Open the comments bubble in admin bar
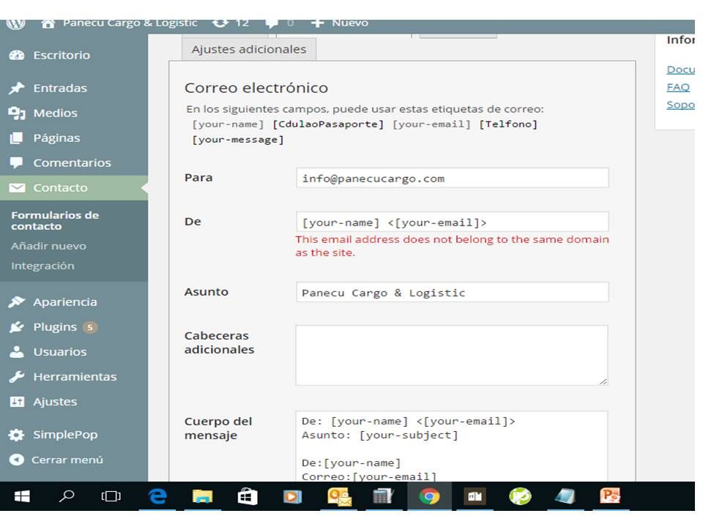The height and width of the screenshot is (527, 703). click(x=272, y=23)
